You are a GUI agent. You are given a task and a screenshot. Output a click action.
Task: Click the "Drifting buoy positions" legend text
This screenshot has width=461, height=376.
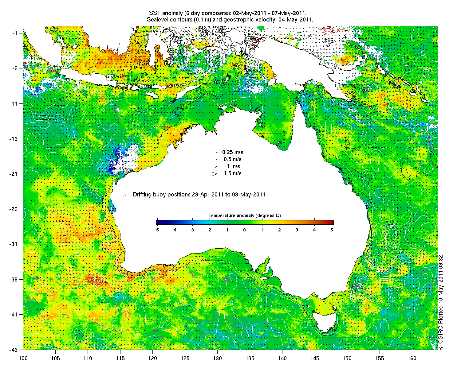(199, 195)
